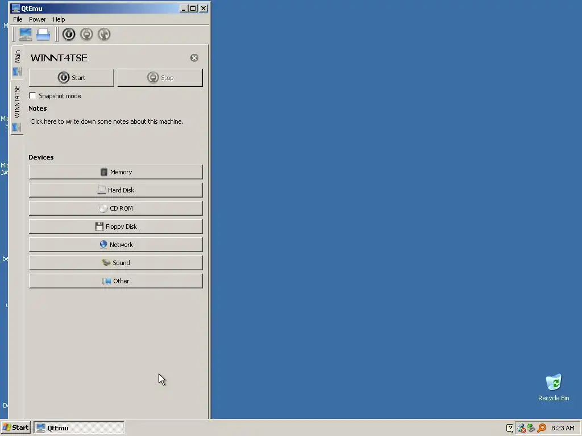
Task: Expand the Hard Disk device settings
Action: click(116, 190)
